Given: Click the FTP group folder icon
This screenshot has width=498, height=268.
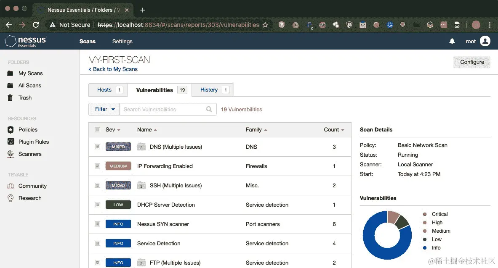Looking at the screenshot, I should coord(141,263).
